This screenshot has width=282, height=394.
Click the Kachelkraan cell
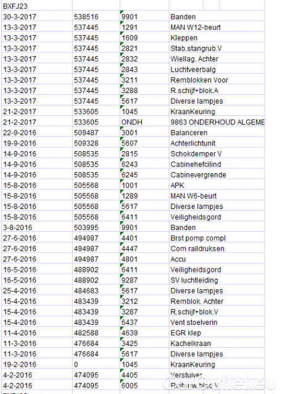click(217, 343)
